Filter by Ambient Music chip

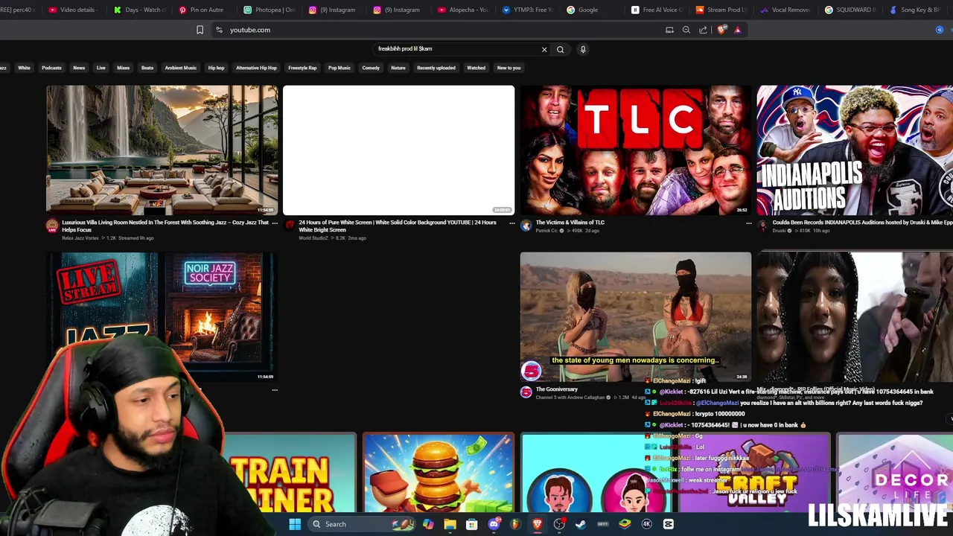(181, 68)
